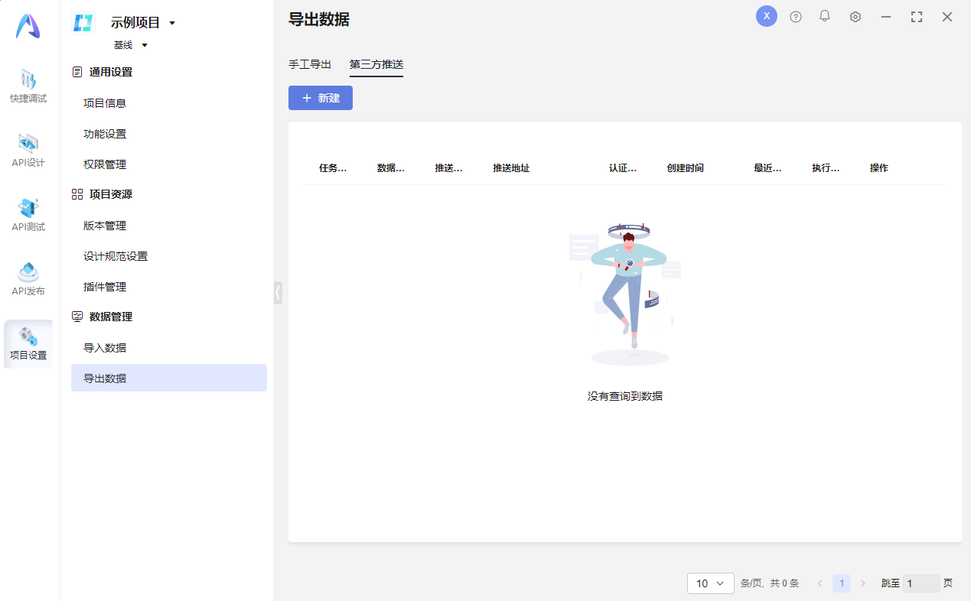Click the 认证… column header
Screen dimensions: 971x601
pos(623,168)
